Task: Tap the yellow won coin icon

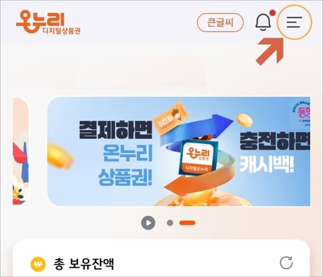Action: coord(38,264)
